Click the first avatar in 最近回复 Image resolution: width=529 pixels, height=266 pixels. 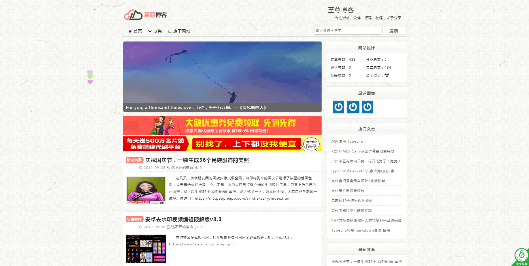[338, 107]
